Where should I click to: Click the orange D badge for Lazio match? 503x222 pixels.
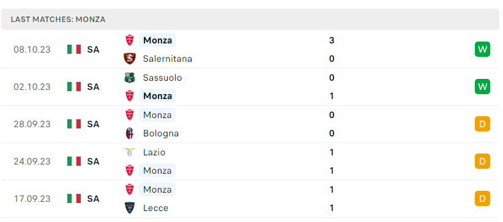coord(482,161)
